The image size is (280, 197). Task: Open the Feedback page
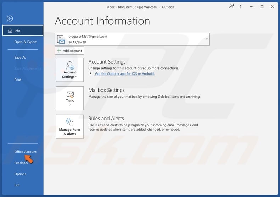point(21,163)
